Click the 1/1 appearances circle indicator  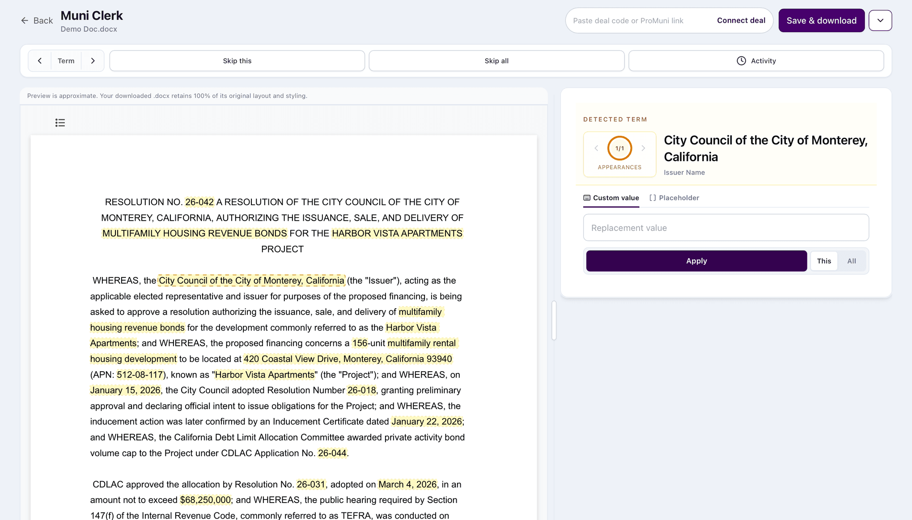coord(619,148)
